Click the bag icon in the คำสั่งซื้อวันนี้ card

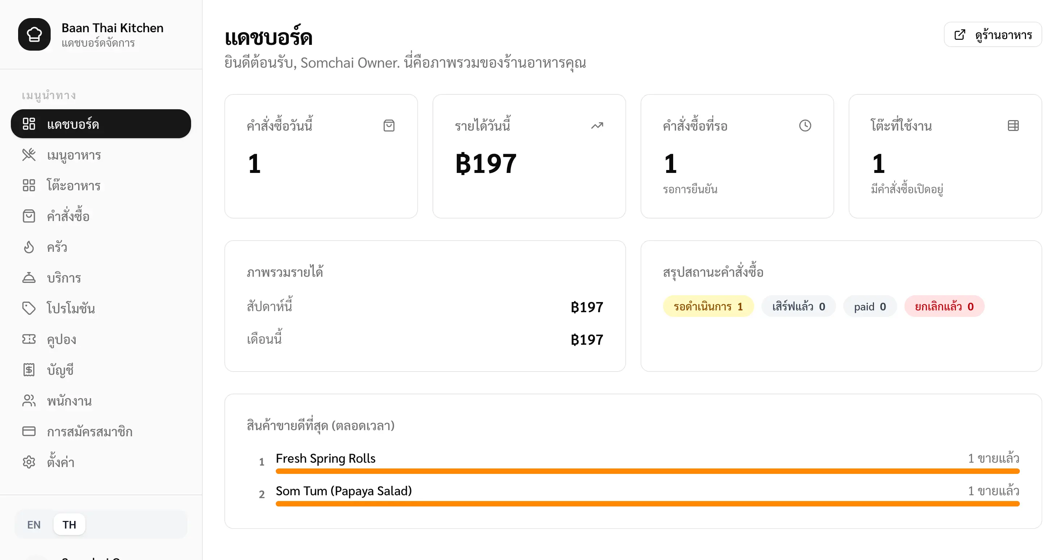point(389,126)
